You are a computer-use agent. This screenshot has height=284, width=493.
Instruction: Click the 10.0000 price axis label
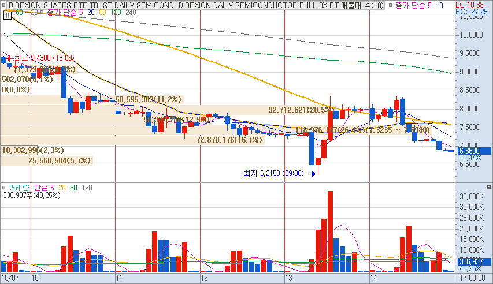470,35
